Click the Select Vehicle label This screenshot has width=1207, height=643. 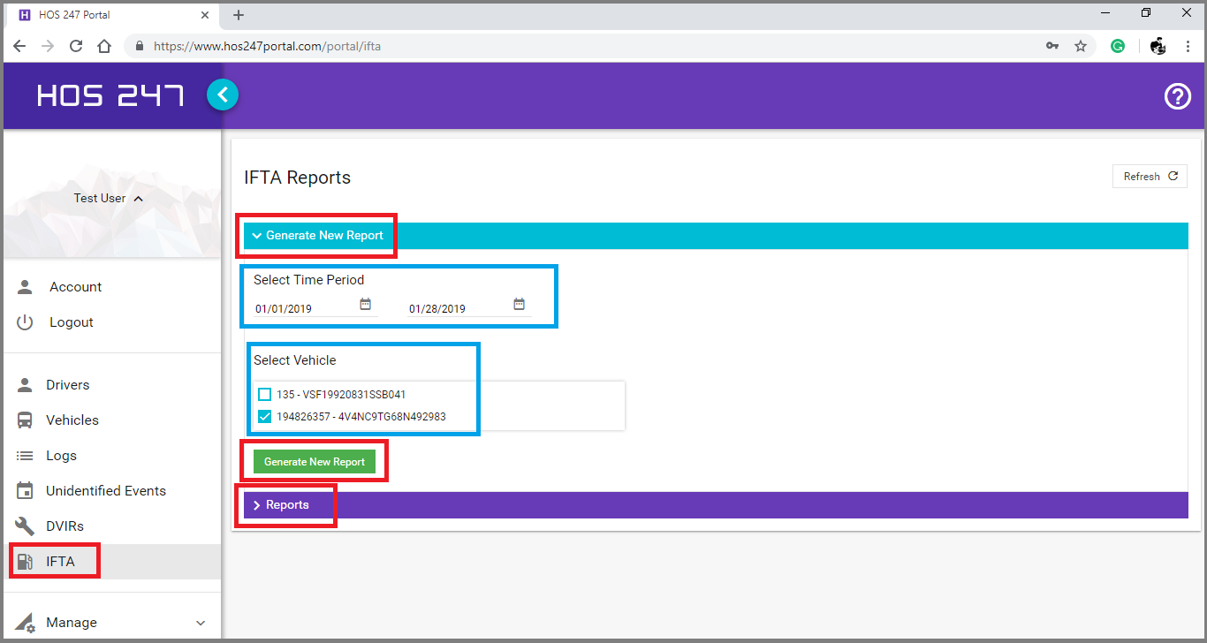click(294, 360)
